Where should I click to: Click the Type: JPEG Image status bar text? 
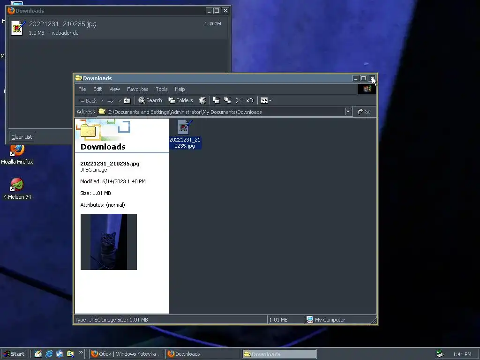pyautogui.click(x=112, y=320)
